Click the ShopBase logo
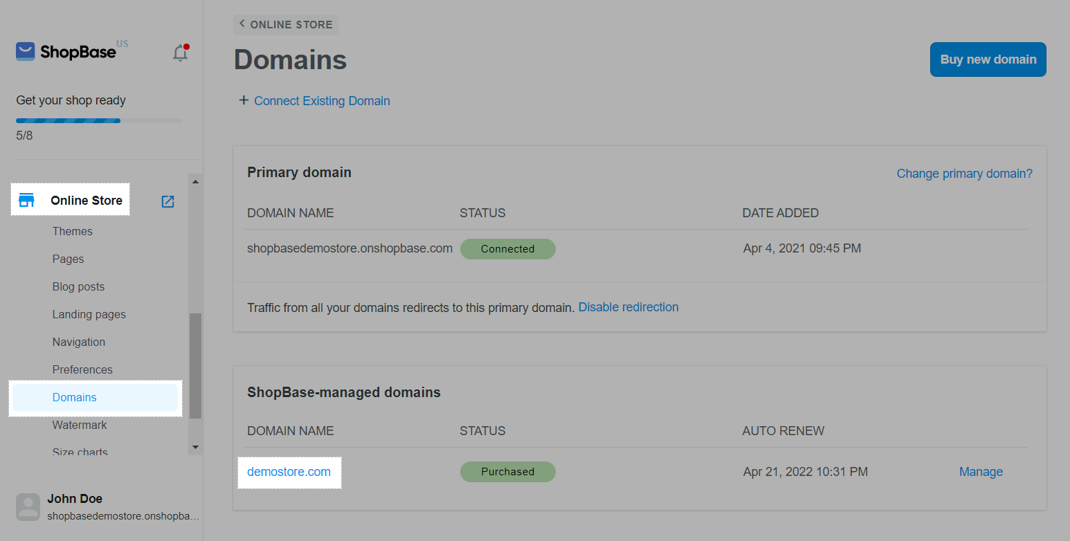 coord(66,52)
